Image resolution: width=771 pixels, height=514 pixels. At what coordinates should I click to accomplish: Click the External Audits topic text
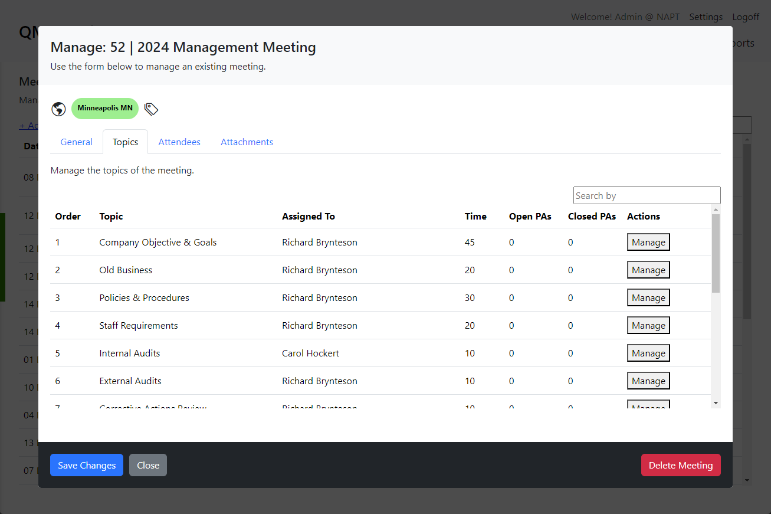tap(130, 381)
